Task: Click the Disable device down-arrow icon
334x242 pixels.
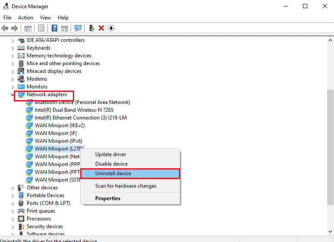Action: tap(111, 28)
